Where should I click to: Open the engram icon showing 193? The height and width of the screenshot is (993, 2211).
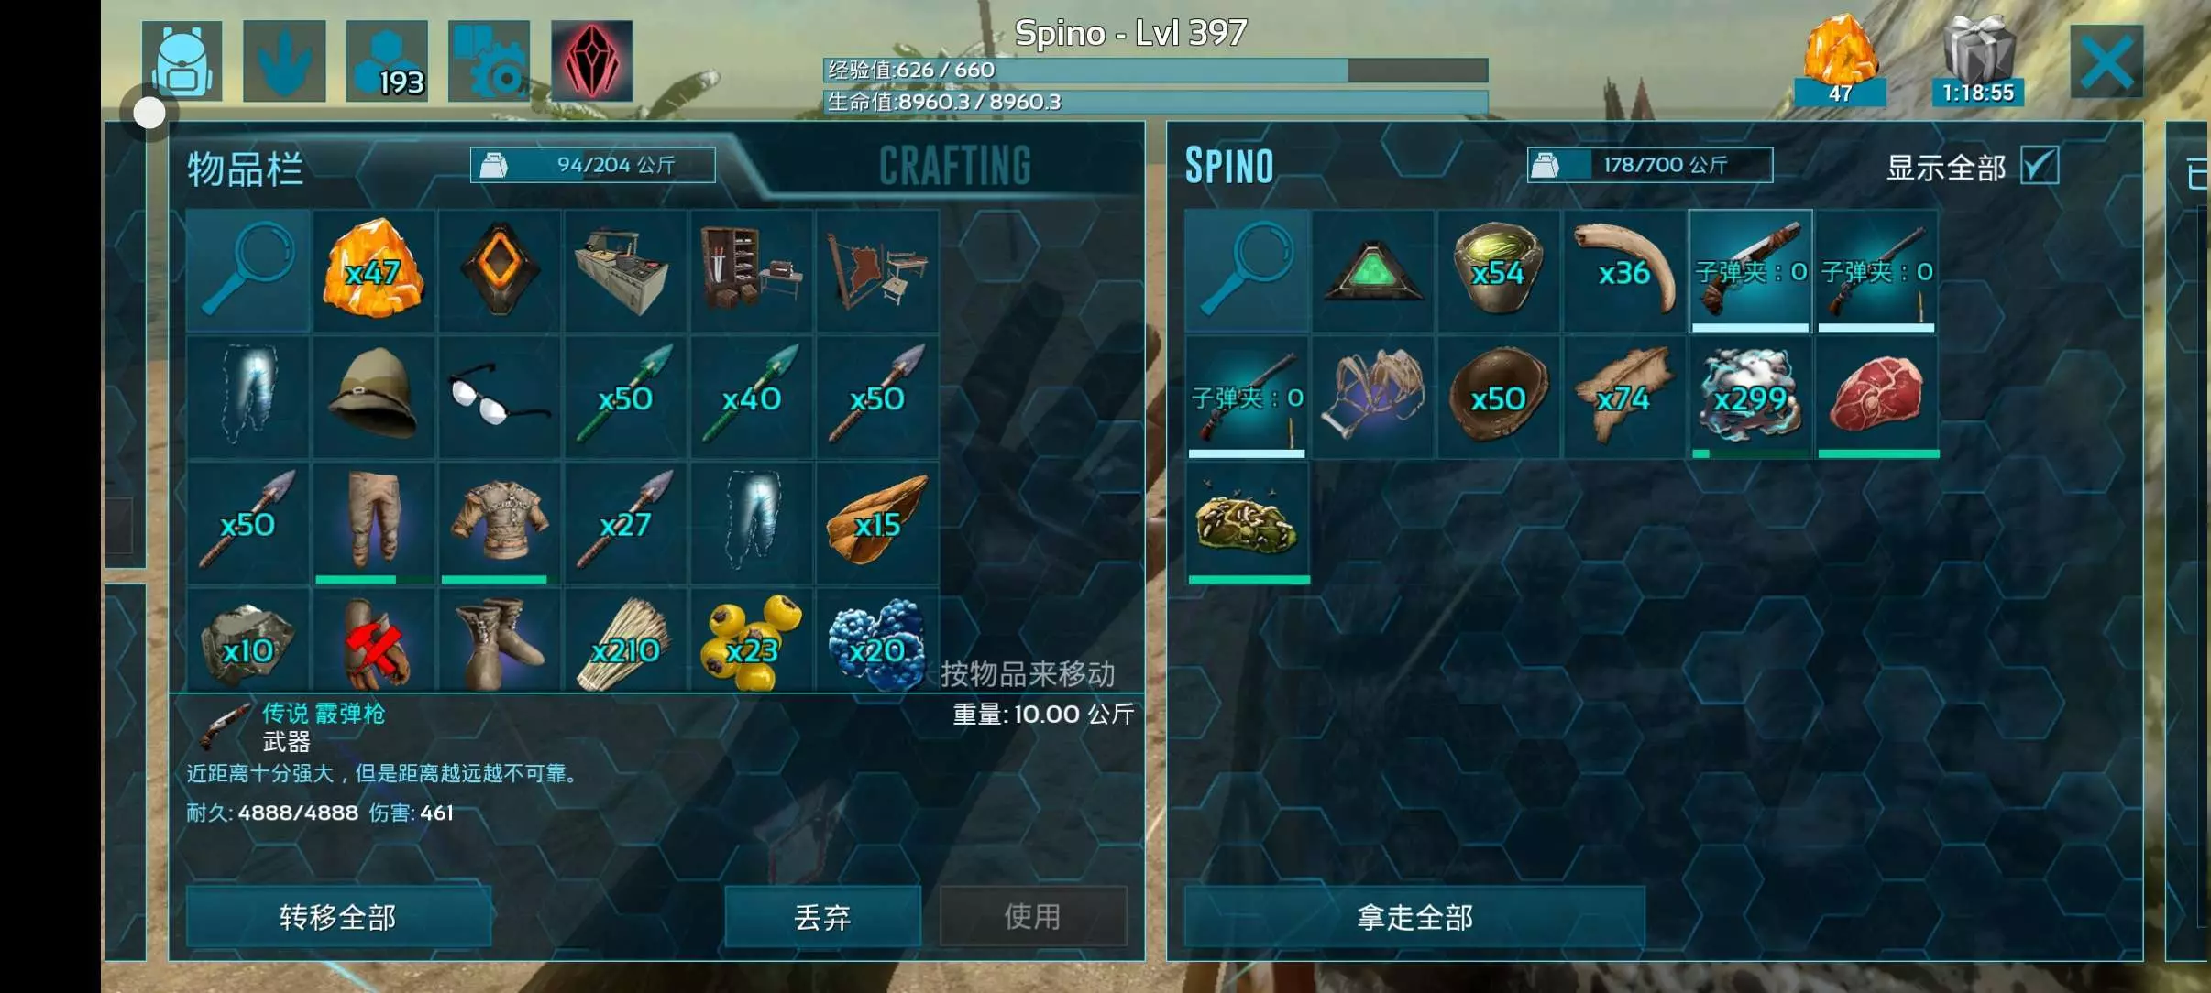point(387,60)
